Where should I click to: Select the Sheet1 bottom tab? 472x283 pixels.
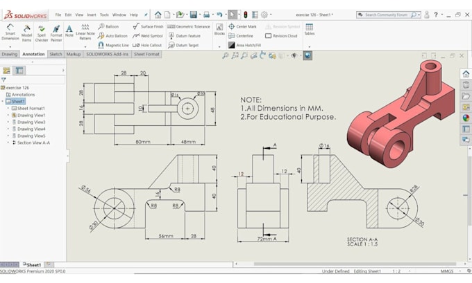[32, 265]
